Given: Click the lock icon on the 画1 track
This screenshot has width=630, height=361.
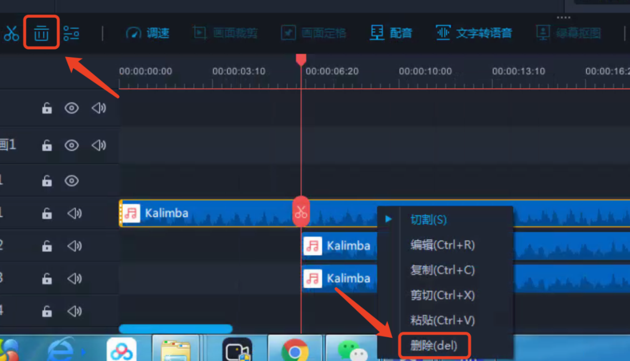Looking at the screenshot, I should (x=47, y=145).
